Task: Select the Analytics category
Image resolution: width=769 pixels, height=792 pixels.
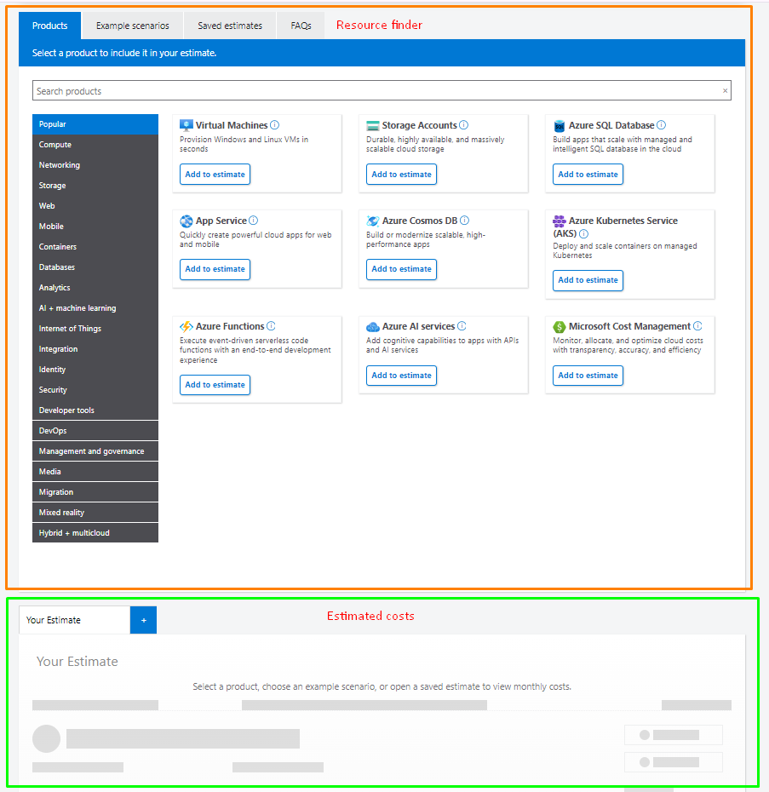Action: [x=95, y=288]
